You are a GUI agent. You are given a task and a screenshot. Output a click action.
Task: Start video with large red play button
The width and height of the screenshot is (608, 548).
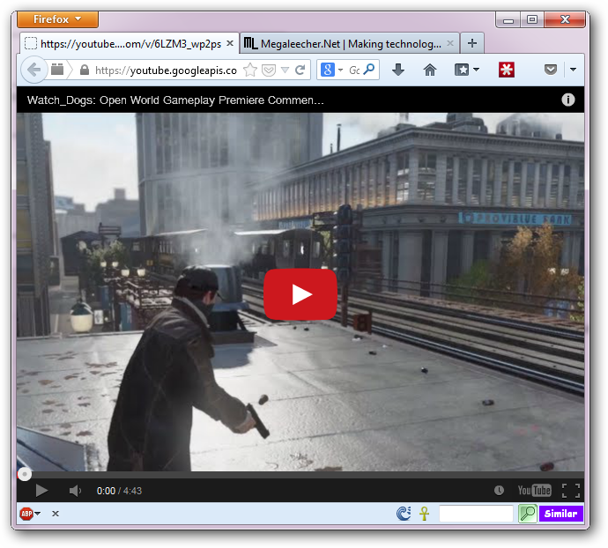coord(300,294)
